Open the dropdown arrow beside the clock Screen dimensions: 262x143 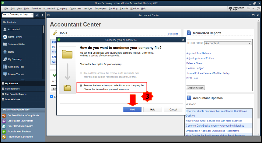click(x=253, y=8)
